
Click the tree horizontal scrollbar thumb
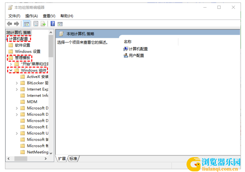(21, 159)
